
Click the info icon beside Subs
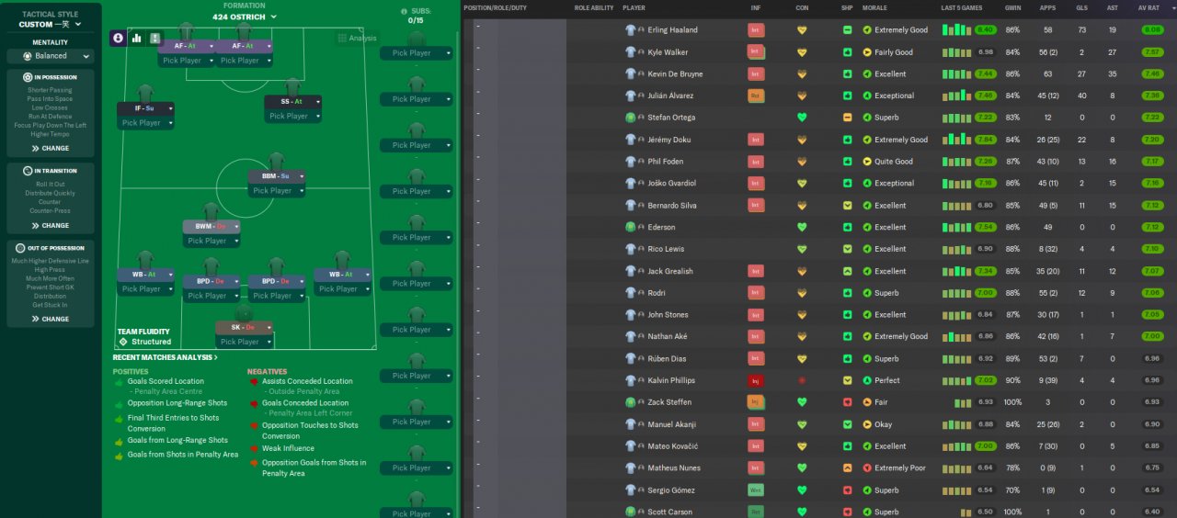[x=404, y=11]
